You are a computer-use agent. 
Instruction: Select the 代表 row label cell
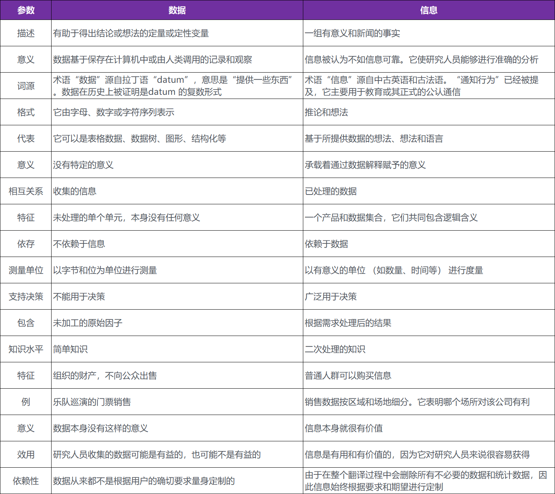tap(26, 138)
